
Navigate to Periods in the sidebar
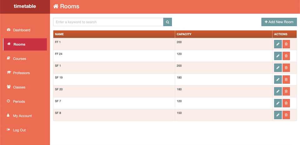(25, 101)
